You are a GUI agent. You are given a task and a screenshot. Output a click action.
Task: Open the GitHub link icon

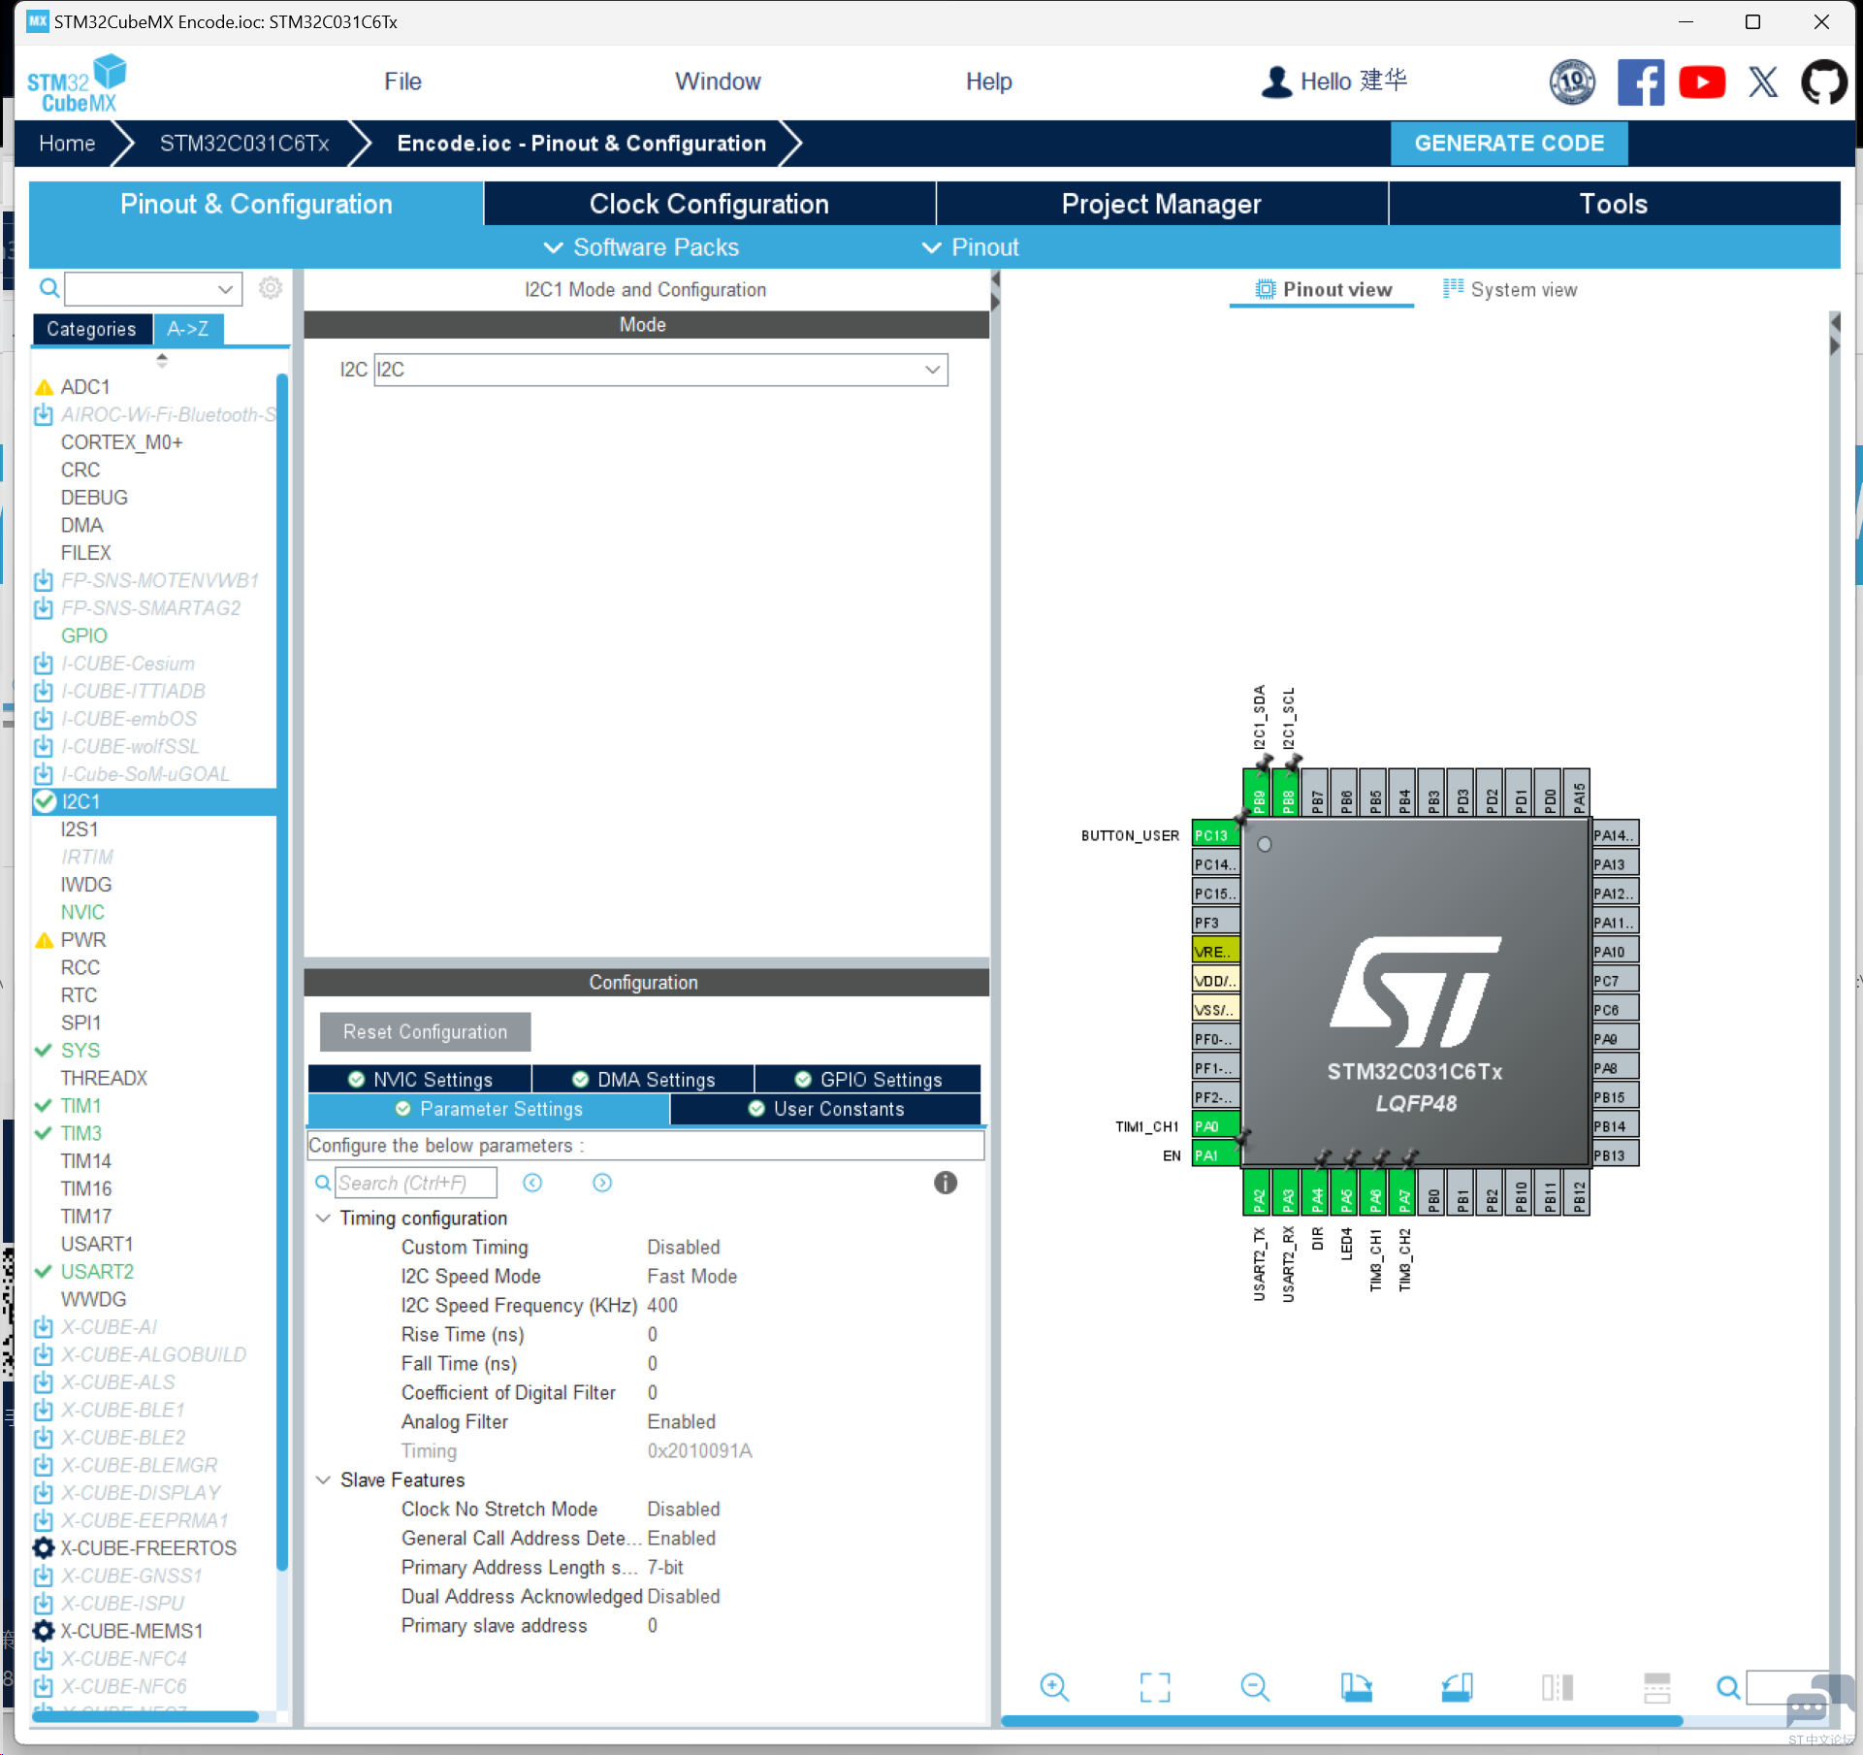(1824, 81)
